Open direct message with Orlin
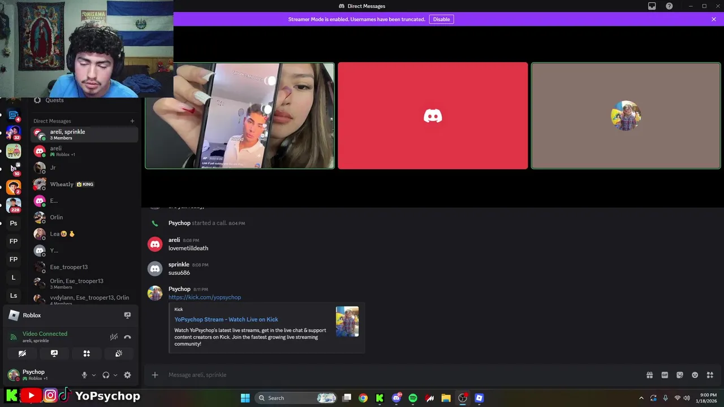Image resolution: width=724 pixels, height=407 pixels. (x=84, y=217)
